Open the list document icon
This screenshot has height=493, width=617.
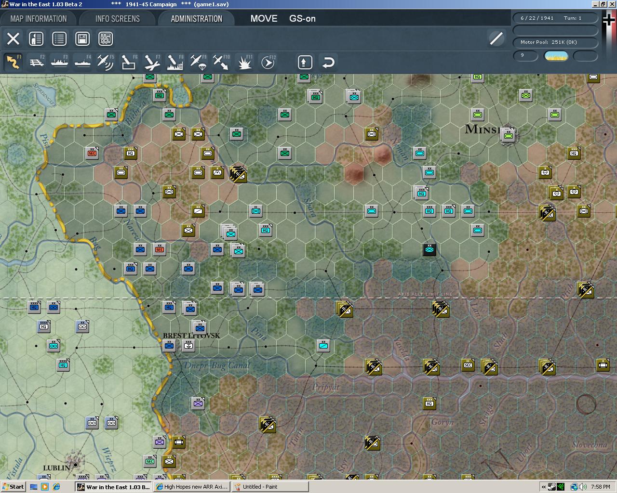pos(59,39)
